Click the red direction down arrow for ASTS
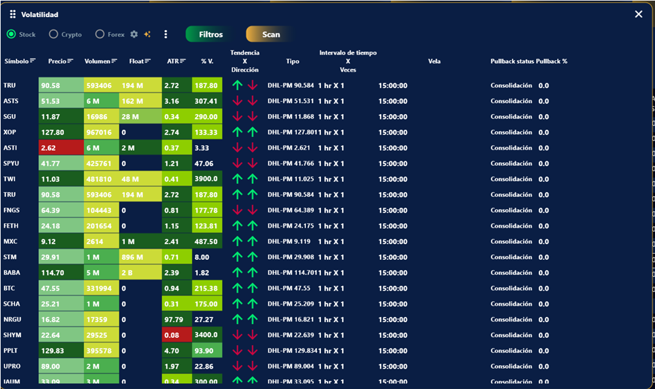This screenshot has width=655, height=389. [252, 101]
